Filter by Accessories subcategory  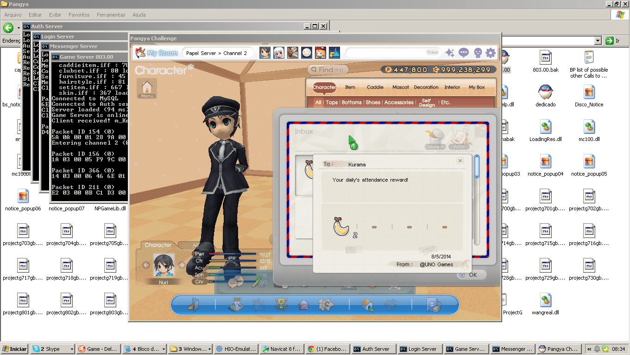[399, 103]
